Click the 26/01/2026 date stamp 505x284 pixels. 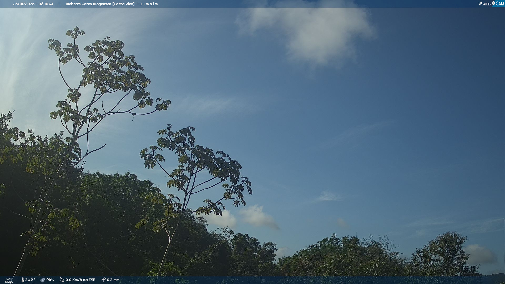tap(24, 4)
